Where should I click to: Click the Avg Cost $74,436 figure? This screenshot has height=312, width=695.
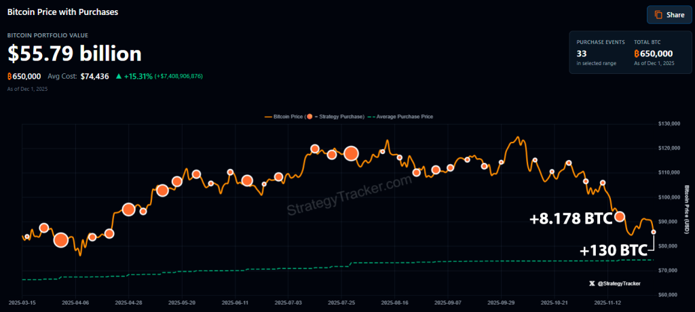tap(95, 76)
